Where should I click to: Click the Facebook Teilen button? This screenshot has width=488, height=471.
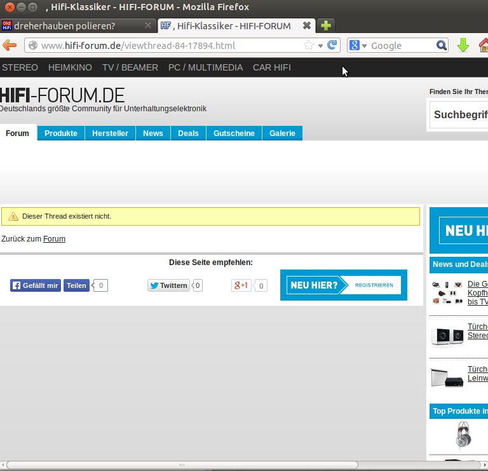(x=76, y=285)
